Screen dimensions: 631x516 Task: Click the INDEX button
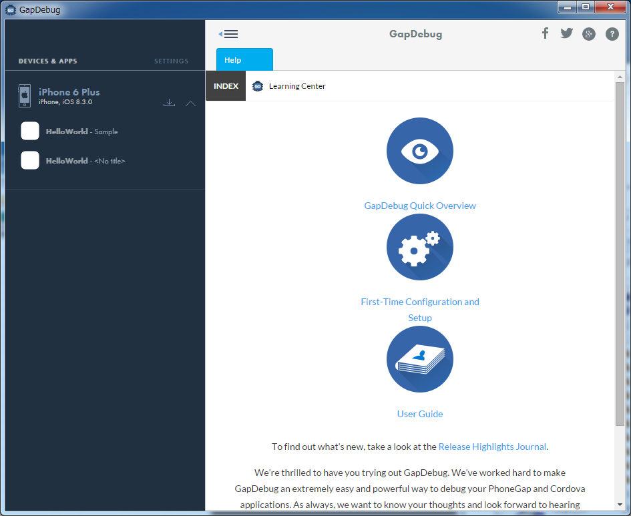pos(226,86)
